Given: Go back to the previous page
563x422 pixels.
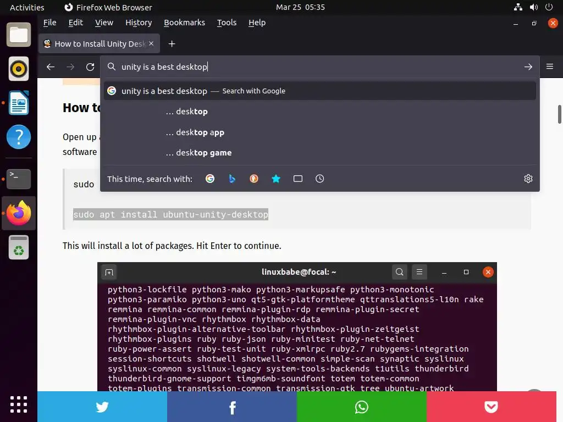Looking at the screenshot, I should coord(51,66).
